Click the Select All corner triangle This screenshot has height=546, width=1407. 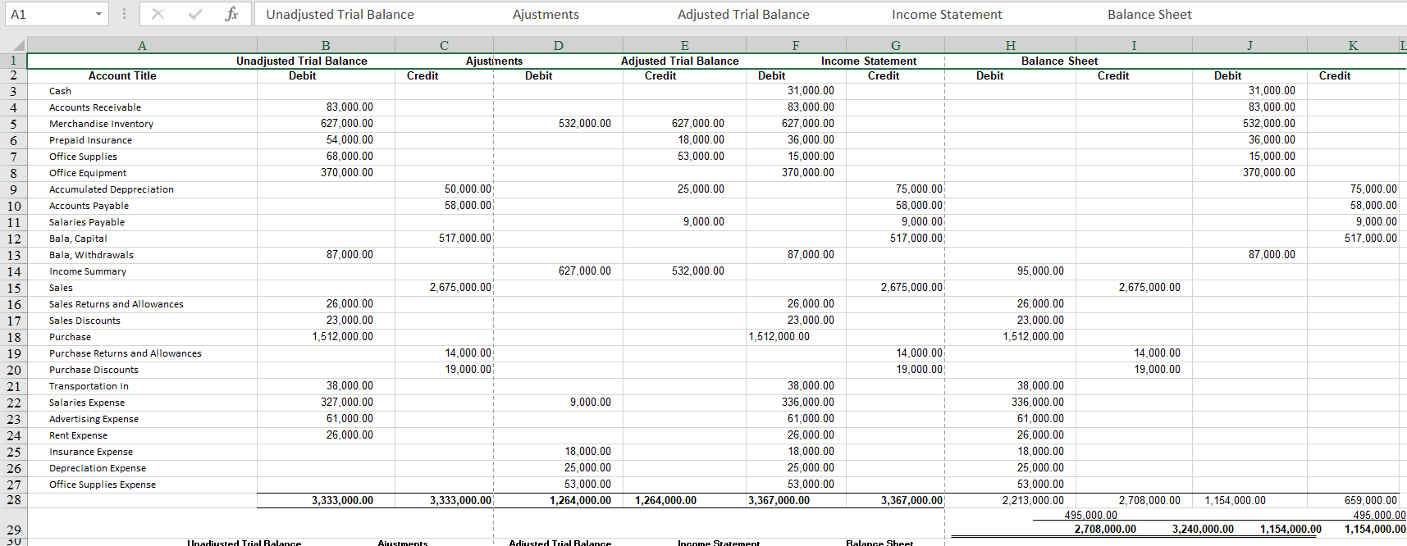18,45
